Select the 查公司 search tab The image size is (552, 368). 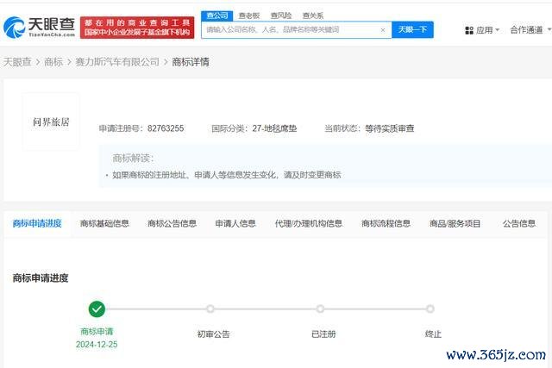(x=216, y=16)
